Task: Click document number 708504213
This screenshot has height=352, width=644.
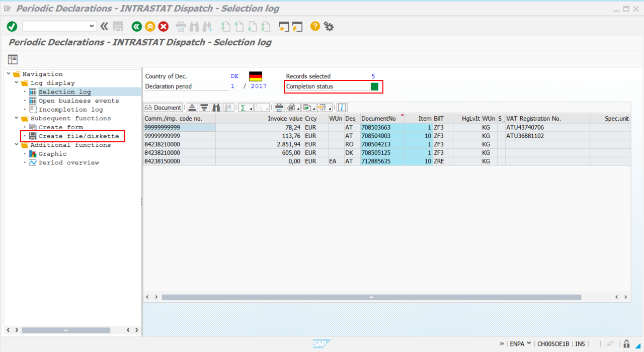Action: pos(382,144)
